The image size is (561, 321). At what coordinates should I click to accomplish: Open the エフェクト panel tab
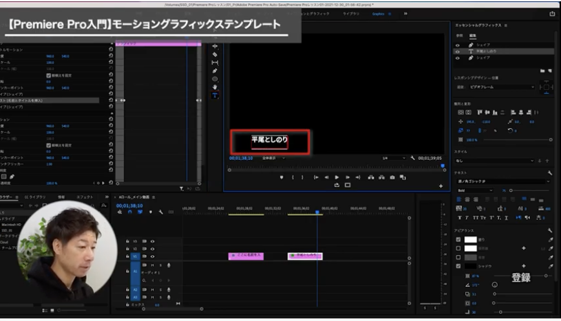[x=85, y=197]
